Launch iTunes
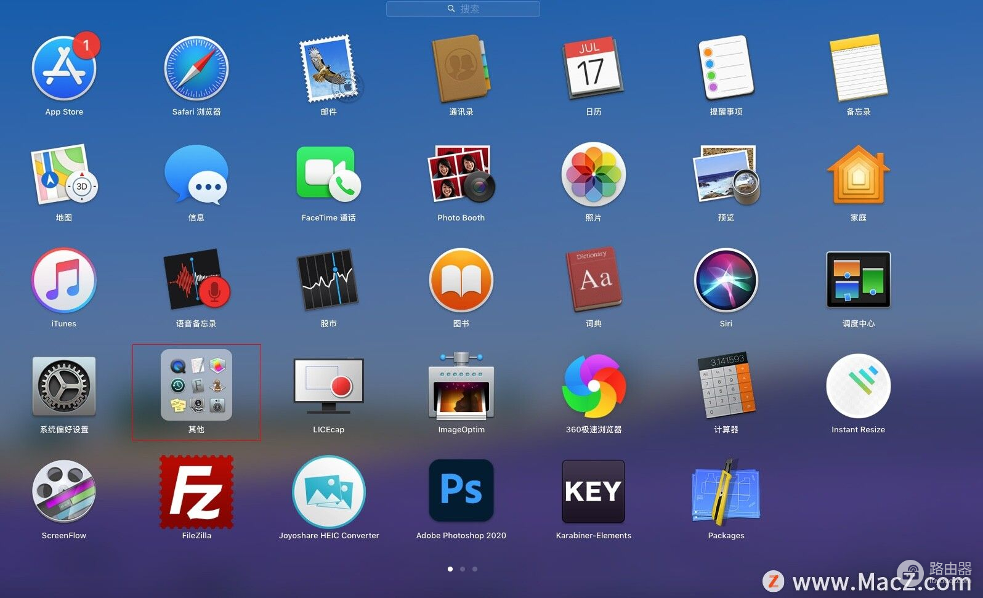The width and height of the screenshot is (983, 598). [x=64, y=280]
